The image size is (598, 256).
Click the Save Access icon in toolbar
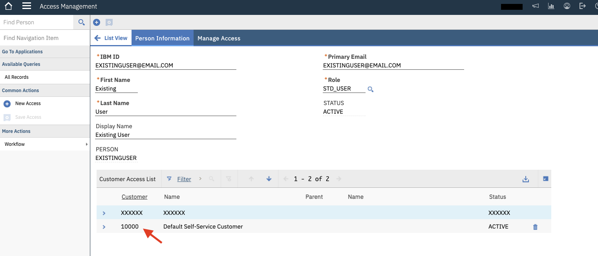point(109,22)
